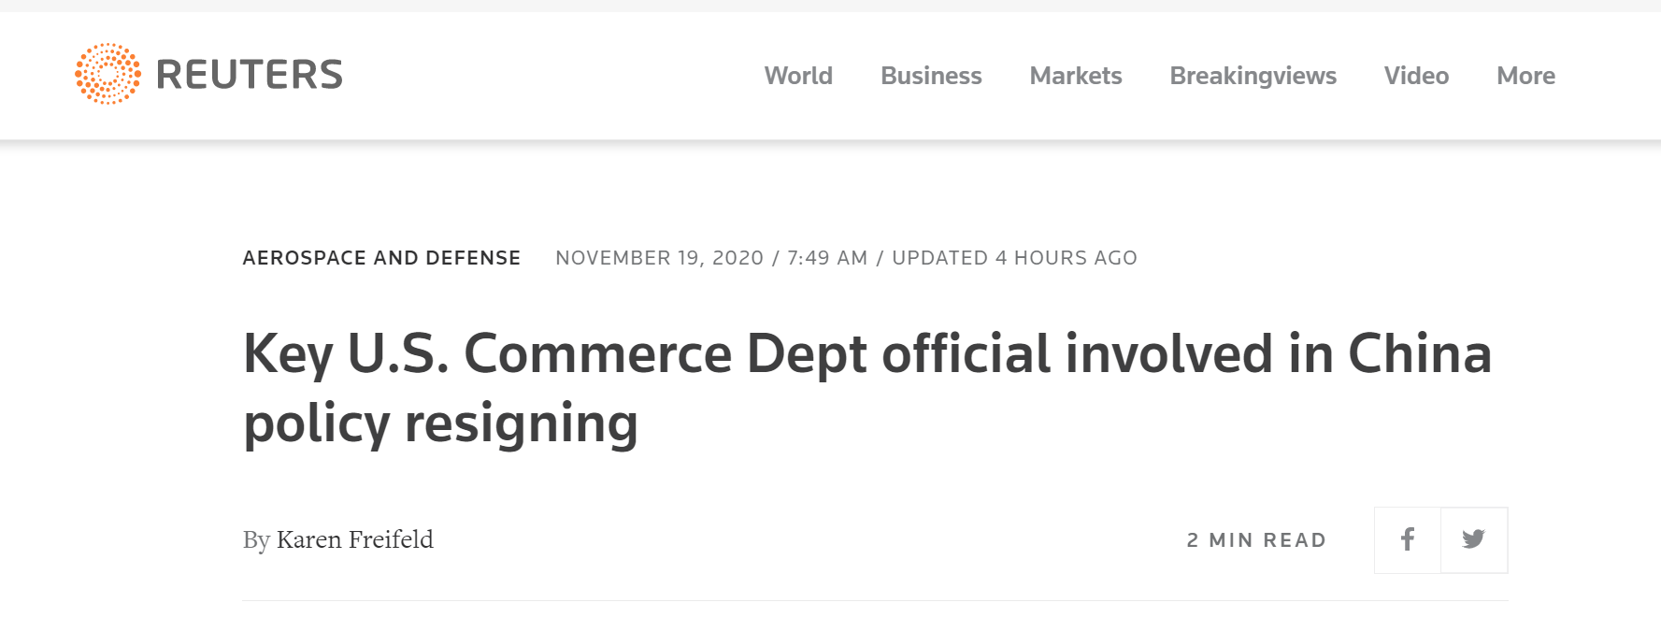Navigate to the Markets section

click(x=1076, y=76)
